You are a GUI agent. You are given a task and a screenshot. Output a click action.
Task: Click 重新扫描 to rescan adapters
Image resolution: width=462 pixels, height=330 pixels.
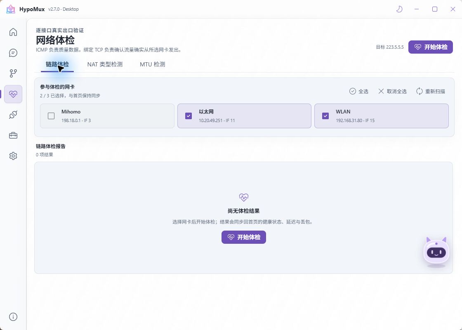tap(431, 91)
